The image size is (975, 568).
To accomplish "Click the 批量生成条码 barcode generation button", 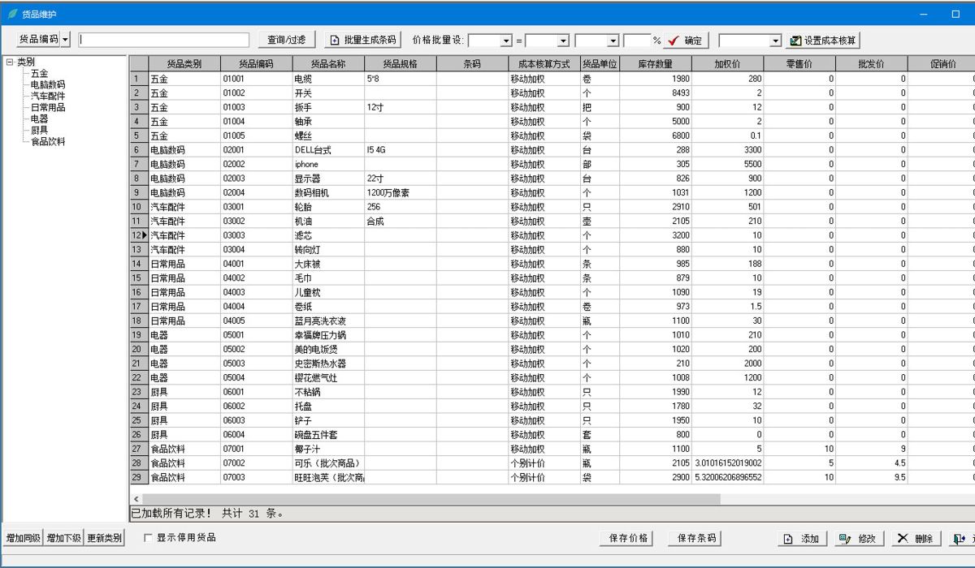I will pyautogui.click(x=364, y=40).
